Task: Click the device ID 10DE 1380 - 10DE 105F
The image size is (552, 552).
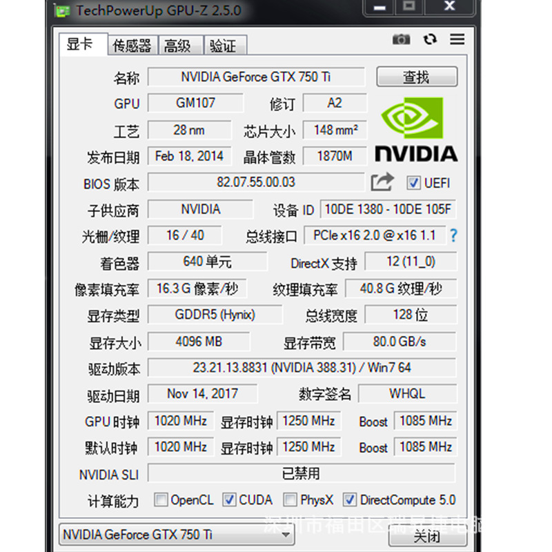Action: pyautogui.click(x=388, y=209)
